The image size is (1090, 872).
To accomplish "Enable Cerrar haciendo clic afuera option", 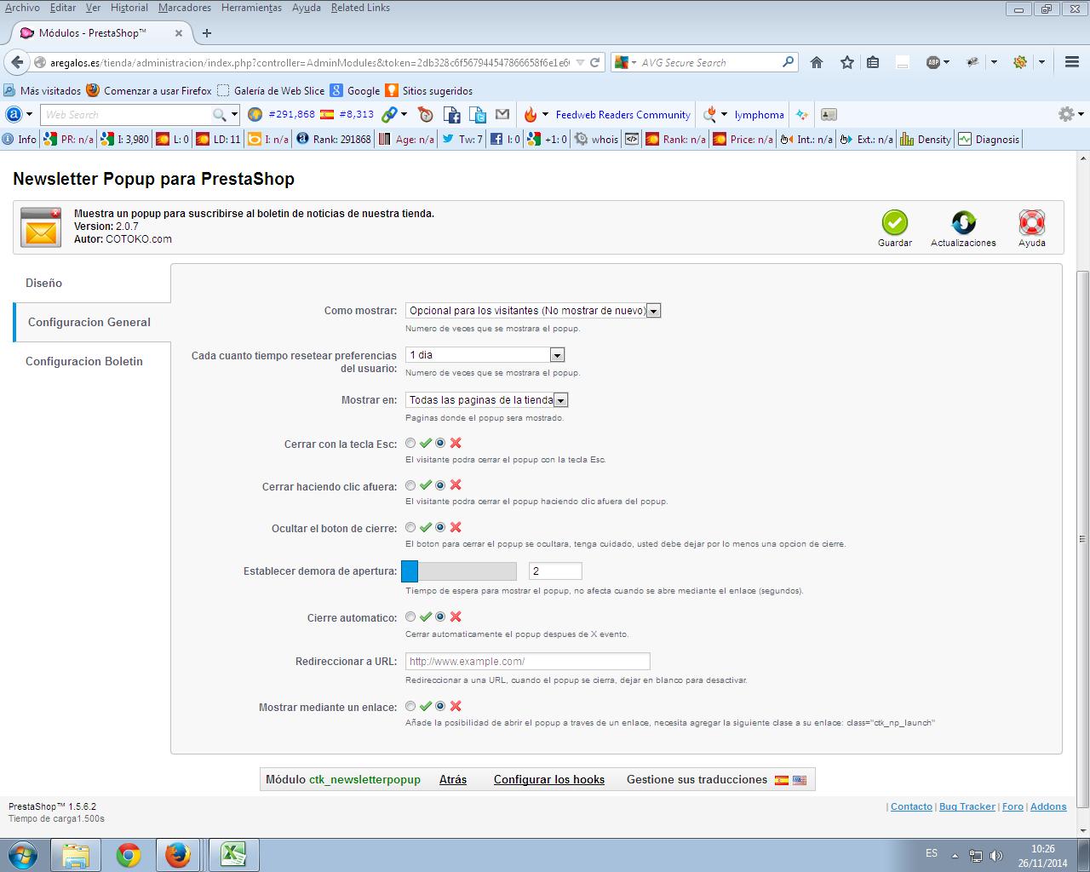I will [x=411, y=485].
